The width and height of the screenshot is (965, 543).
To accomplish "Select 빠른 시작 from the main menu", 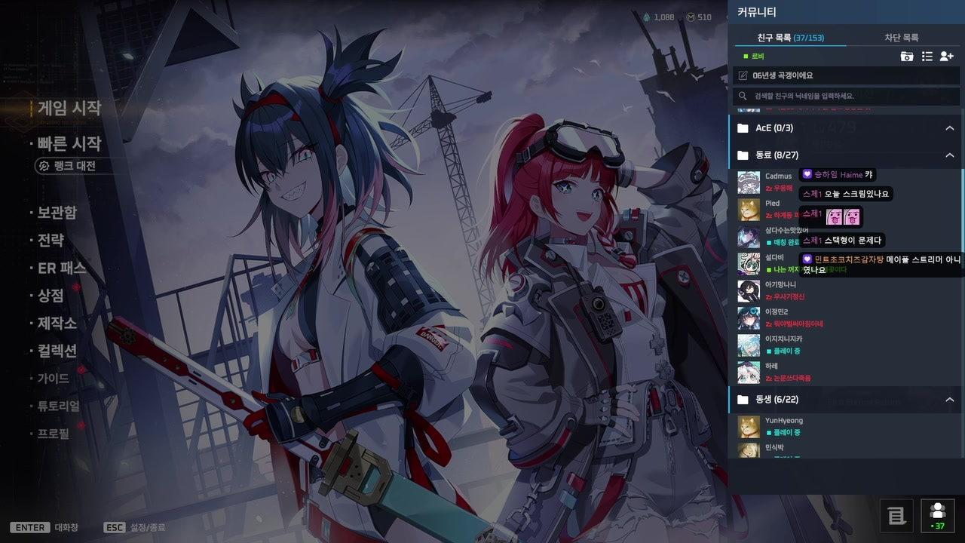I will click(x=69, y=143).
